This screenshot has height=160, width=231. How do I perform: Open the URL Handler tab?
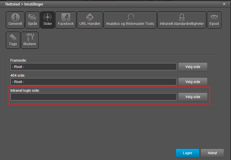pyautogui.click(x=90, y=20)
